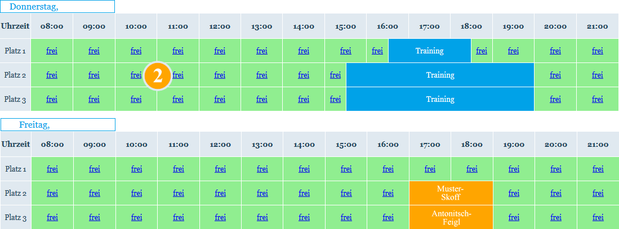Image resolution: width=619 pixels, height=229 pixels.
Task: Click the orange number 2 marker
Action: [158, 77]
